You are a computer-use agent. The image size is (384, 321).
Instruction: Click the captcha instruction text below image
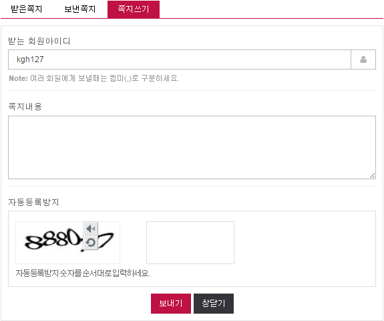[83, 273]
